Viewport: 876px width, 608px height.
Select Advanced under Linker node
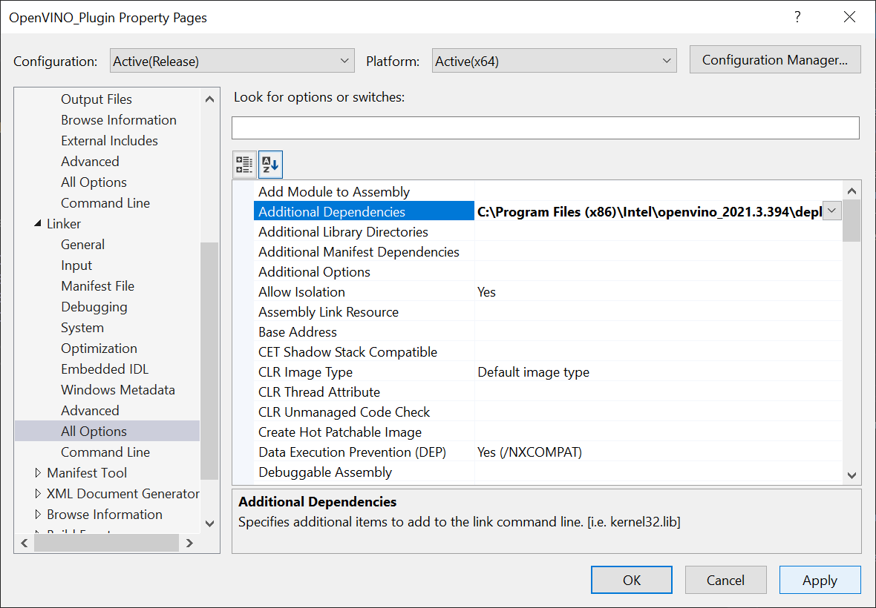pos(90,411)
